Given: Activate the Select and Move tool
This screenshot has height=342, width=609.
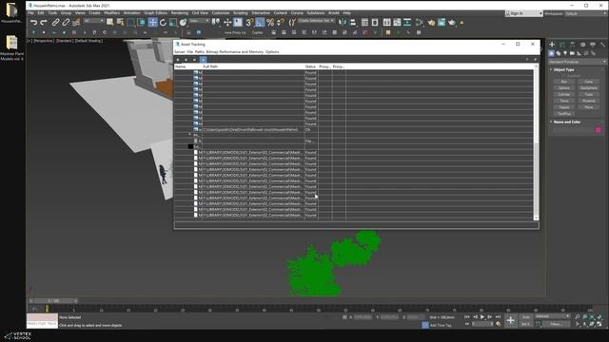Looking at the screenshot, I should click(152, 23).
